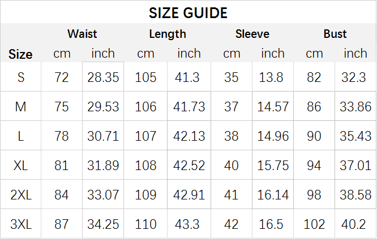Click the 3XL size row label
The image size is (377, 239).
(21, 224)
